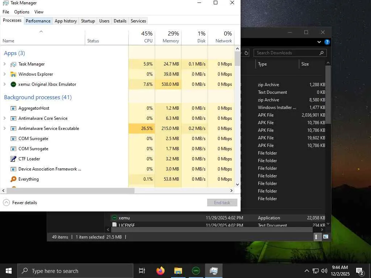The image size is (371, 278).
Task: Click the Task Manager title bar icon
Action: [5, 3]
